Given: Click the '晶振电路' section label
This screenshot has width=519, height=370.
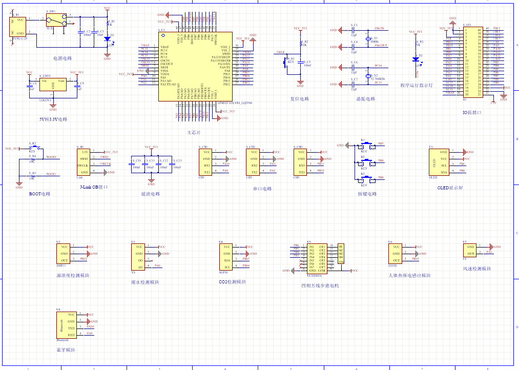Looking at the screenshot, I should [365, 98].
